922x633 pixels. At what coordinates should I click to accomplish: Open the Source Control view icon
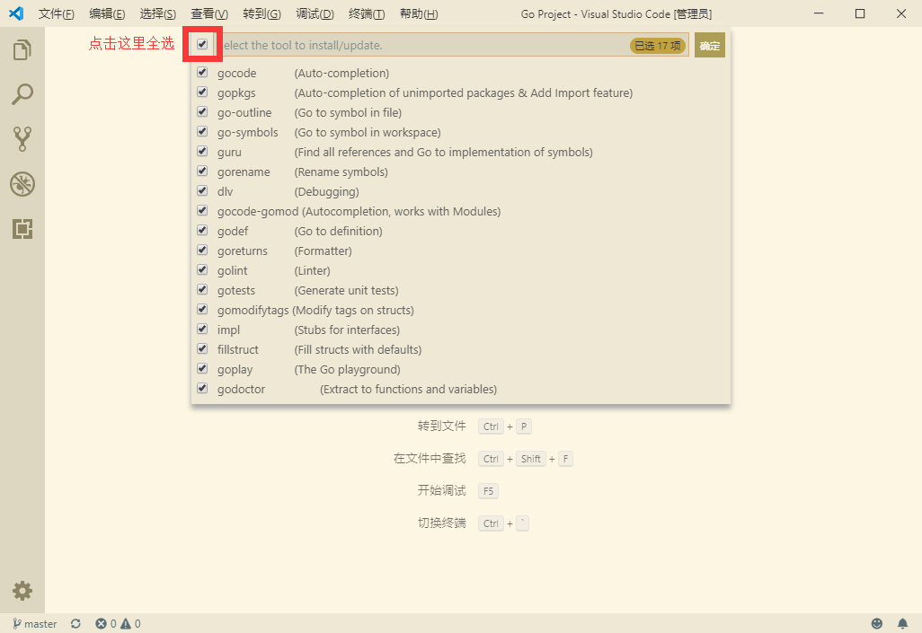pyautogui.click(x=22, y=138)
